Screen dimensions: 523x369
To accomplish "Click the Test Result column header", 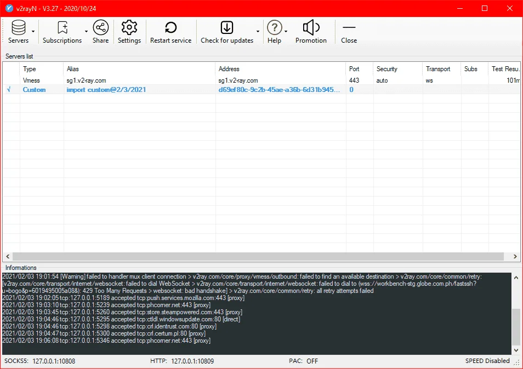I will click(504, 69).
